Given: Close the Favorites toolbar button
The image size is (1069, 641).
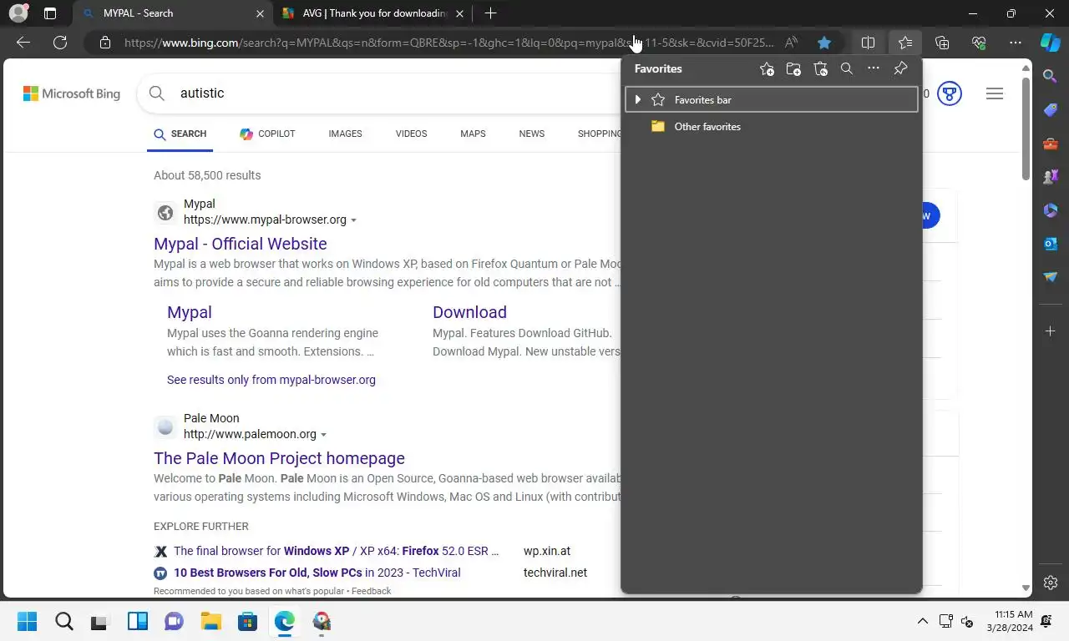Looking at the screenshot, I should pos(905,43).
